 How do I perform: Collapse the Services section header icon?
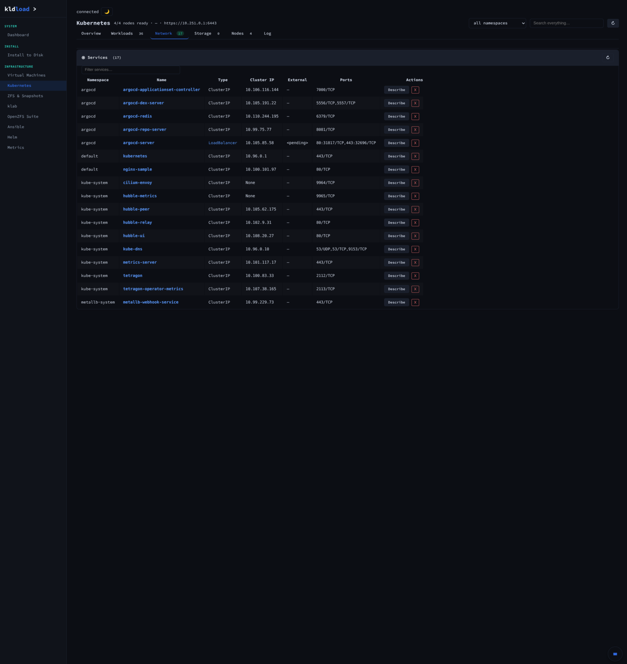83,58
